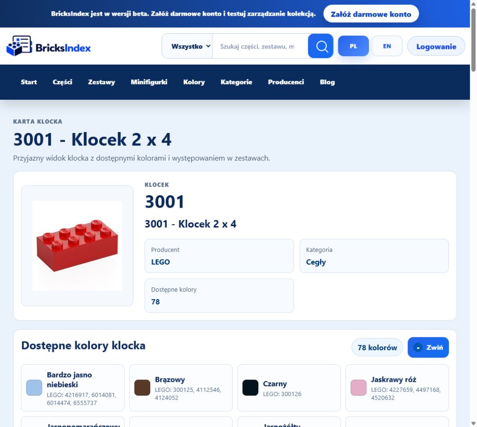
Task: Open the Blog section
Action: (x=327, y=82)
